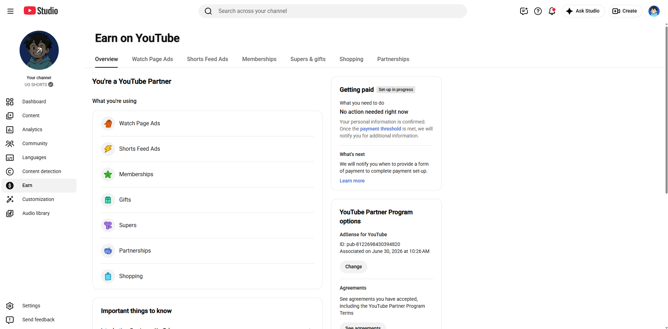This screenshot has width=668, height=329.
Task: Click the search magnifier icon
Action: [208, 11]
